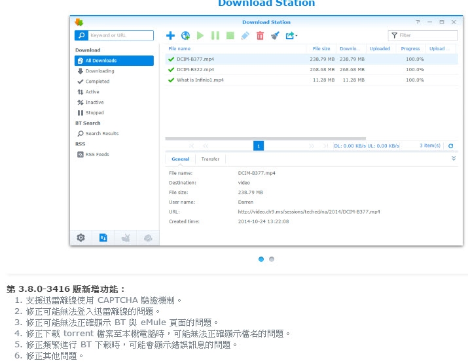Viewport: 468px width, 363px height.
Task: Show second carousel slide via gray dot
Action: pos(272,259)
